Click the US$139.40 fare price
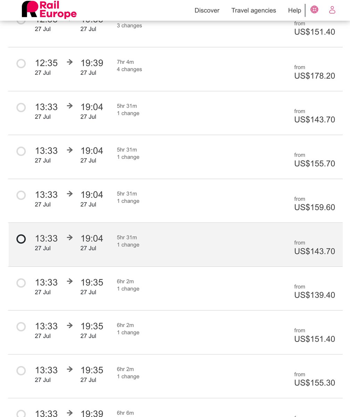 pos(315,295)
